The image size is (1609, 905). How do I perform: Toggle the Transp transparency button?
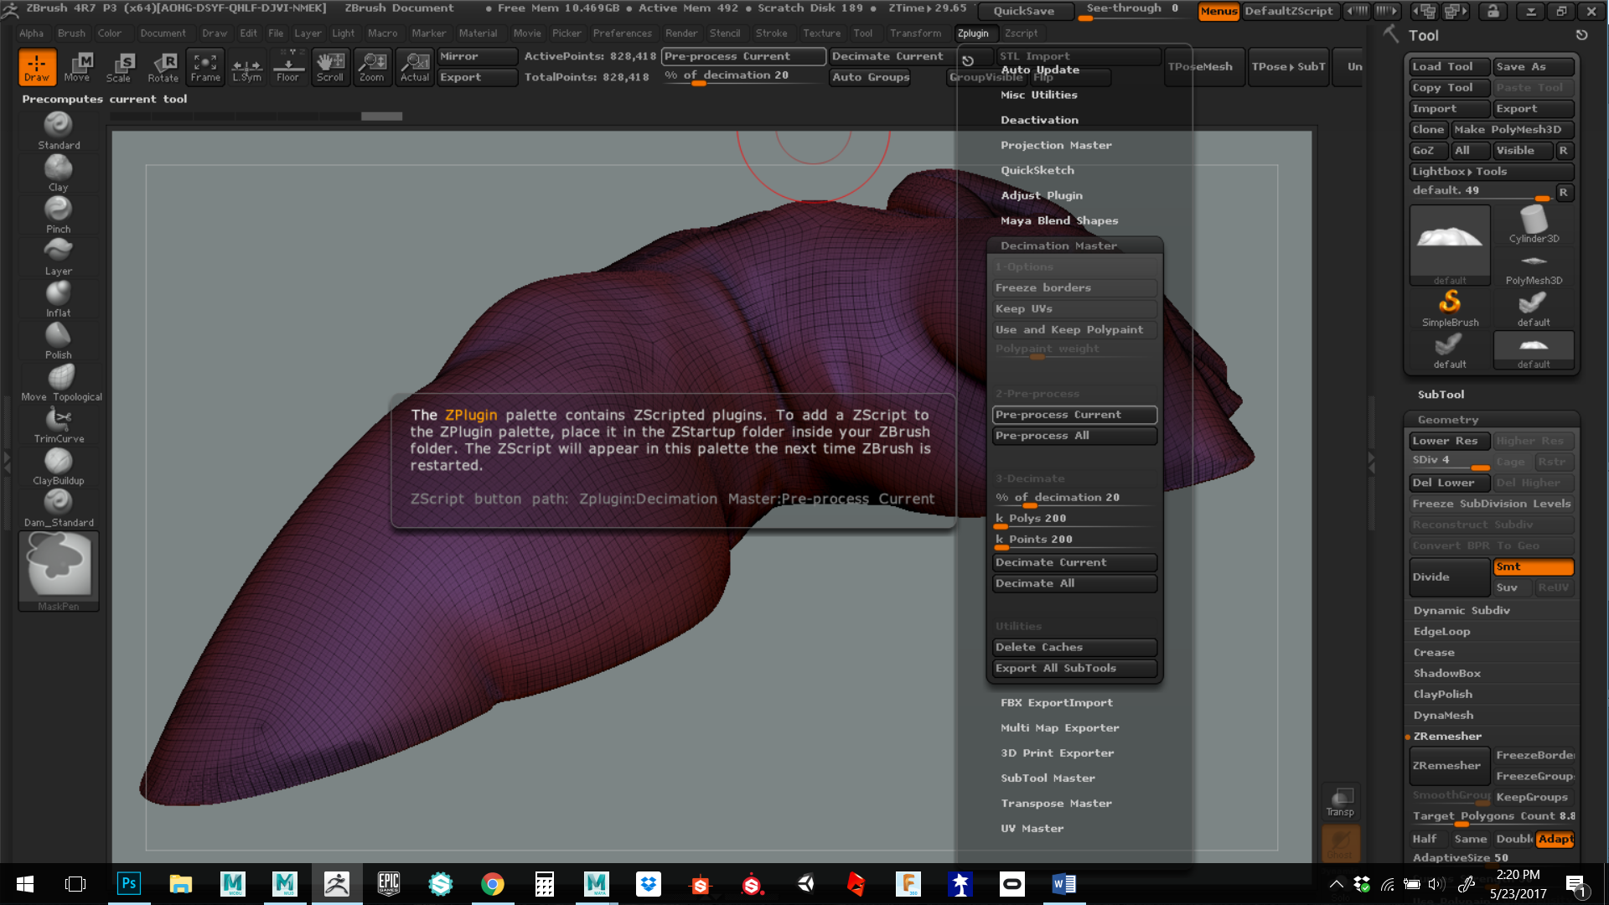[1340, 801]
